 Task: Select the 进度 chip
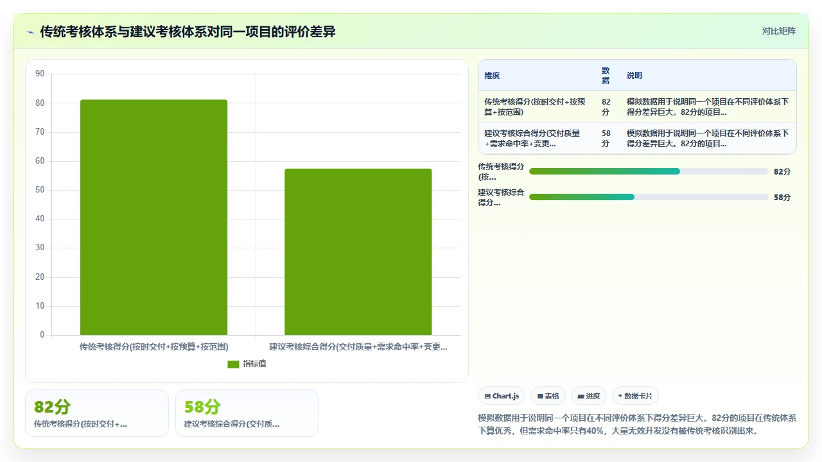(589, 396)
